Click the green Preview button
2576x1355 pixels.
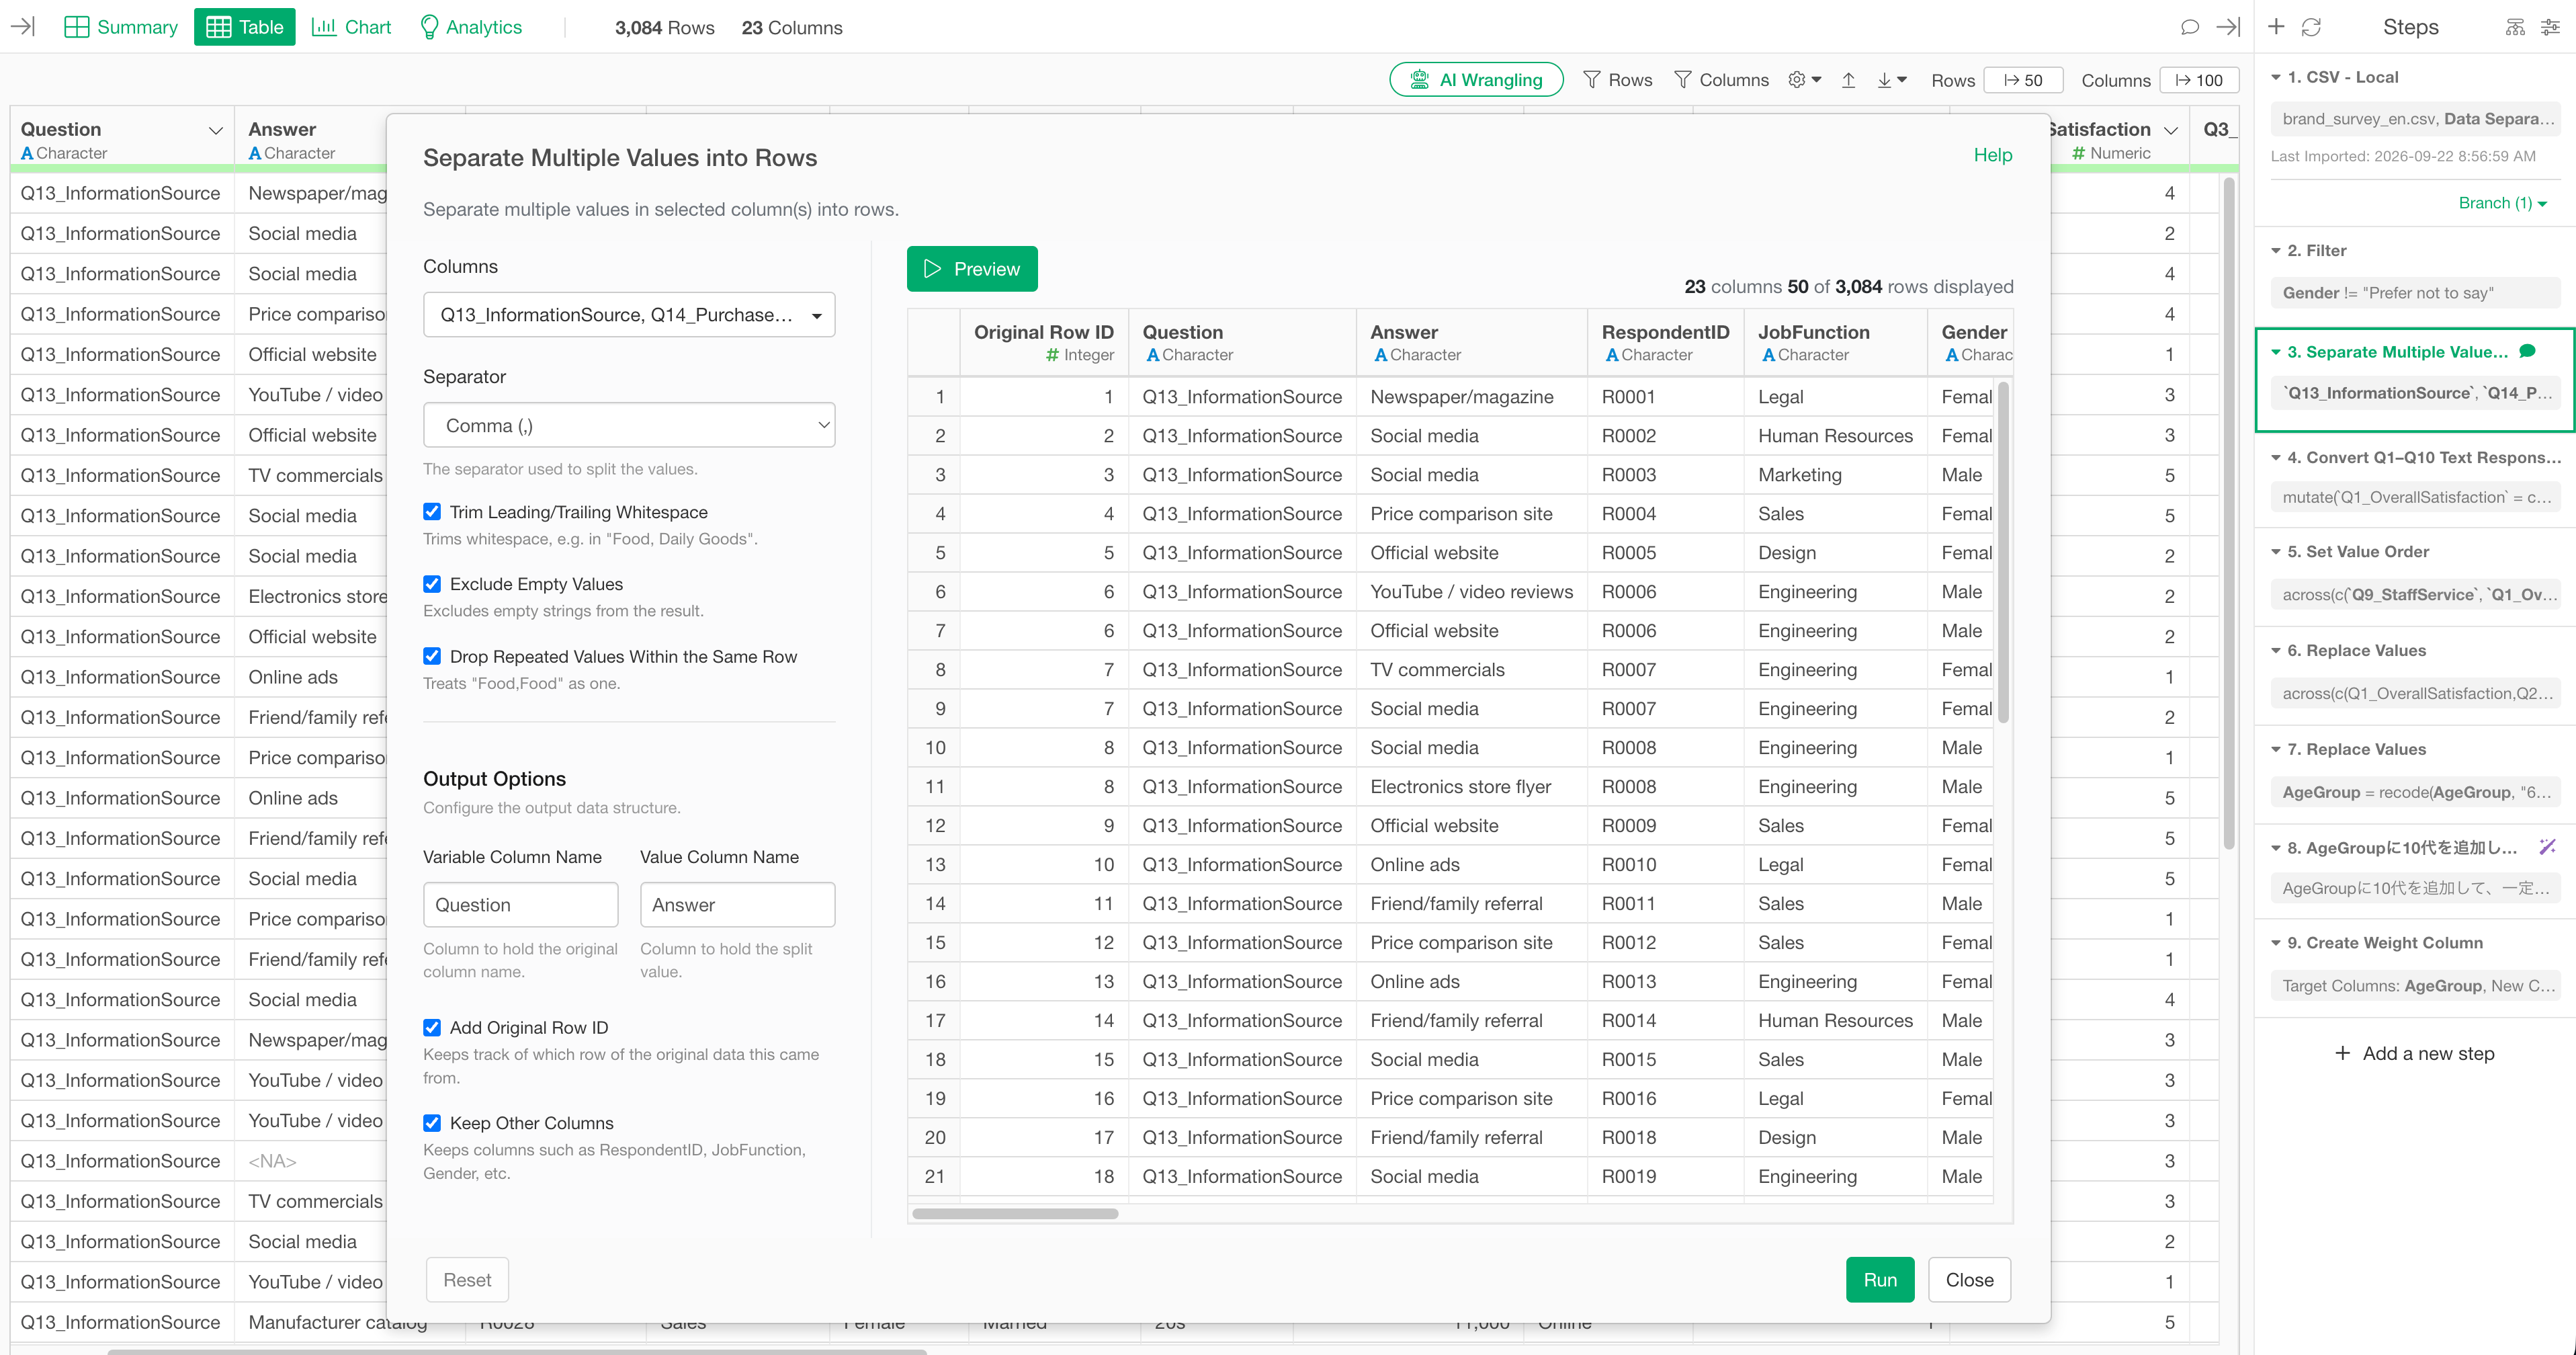(x=972, y=269)
